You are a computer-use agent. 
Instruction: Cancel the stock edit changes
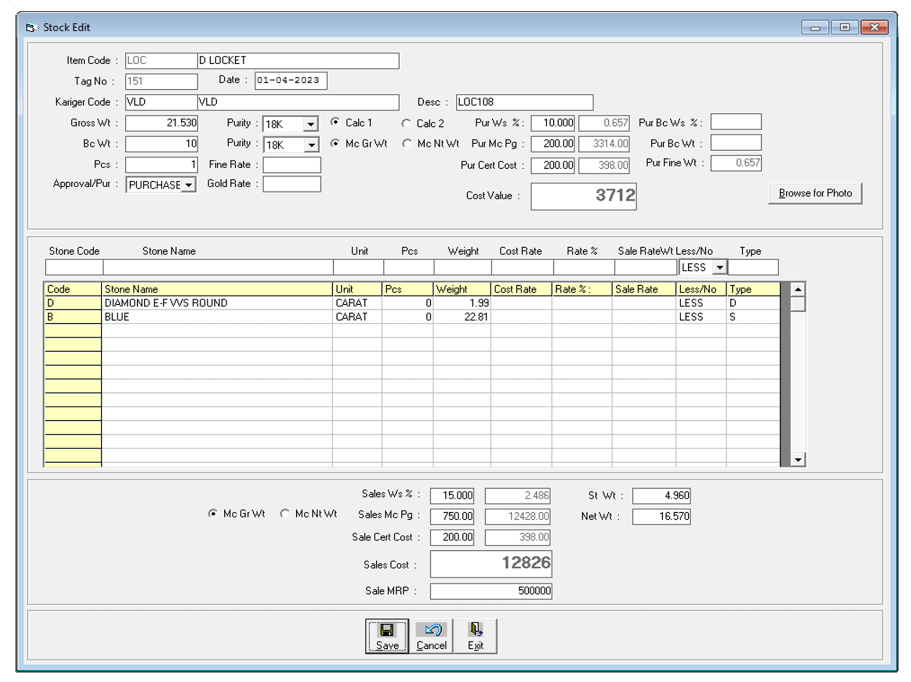pos(431,636)
